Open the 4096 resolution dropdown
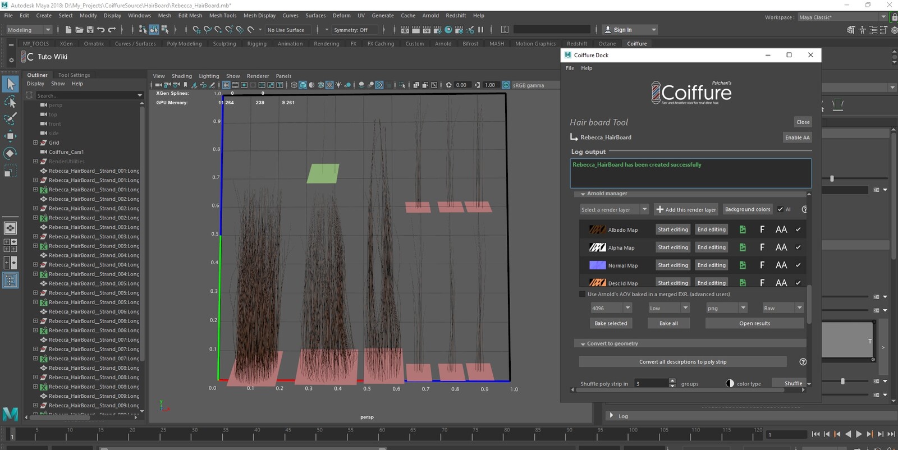 pos(611,308)
